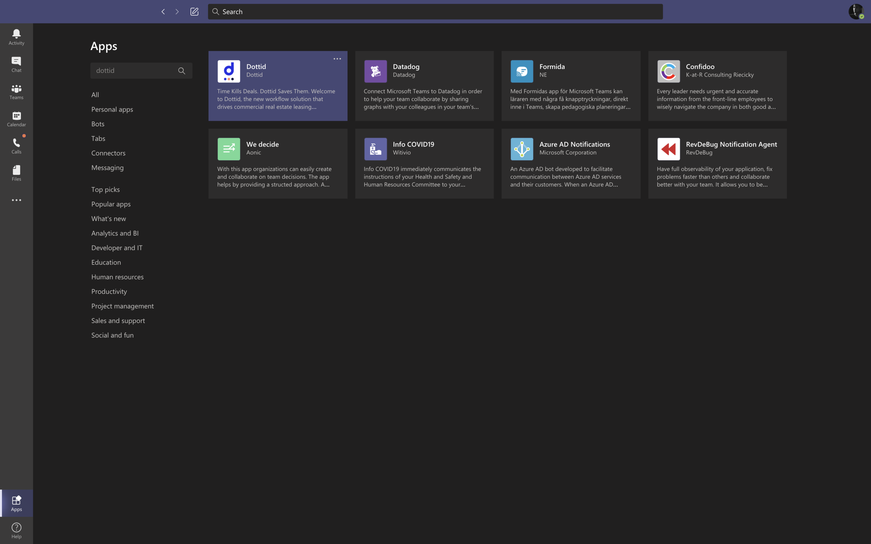871x544 pixels.
Task: Open the Calls phone icon
Action: click(16, 146)
